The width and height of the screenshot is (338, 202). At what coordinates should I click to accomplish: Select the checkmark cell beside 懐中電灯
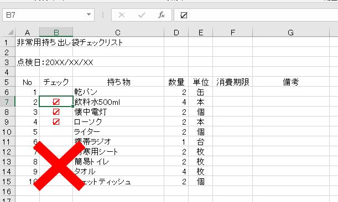point(56,112)
